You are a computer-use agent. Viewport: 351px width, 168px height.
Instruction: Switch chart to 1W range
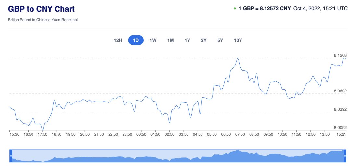(153, 40)
